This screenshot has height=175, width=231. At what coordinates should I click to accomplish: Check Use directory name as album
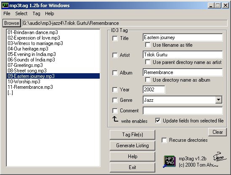pyautogui.click(x=148, y=80)
